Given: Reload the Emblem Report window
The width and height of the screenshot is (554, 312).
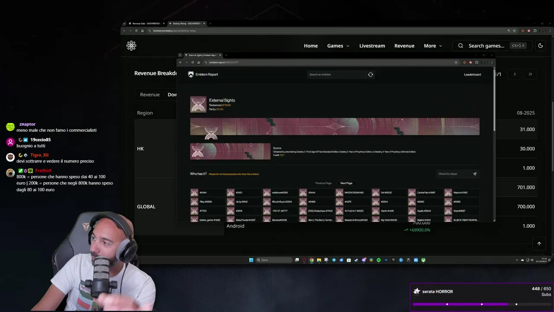Looking at the screenshot, I should [193, 62].
